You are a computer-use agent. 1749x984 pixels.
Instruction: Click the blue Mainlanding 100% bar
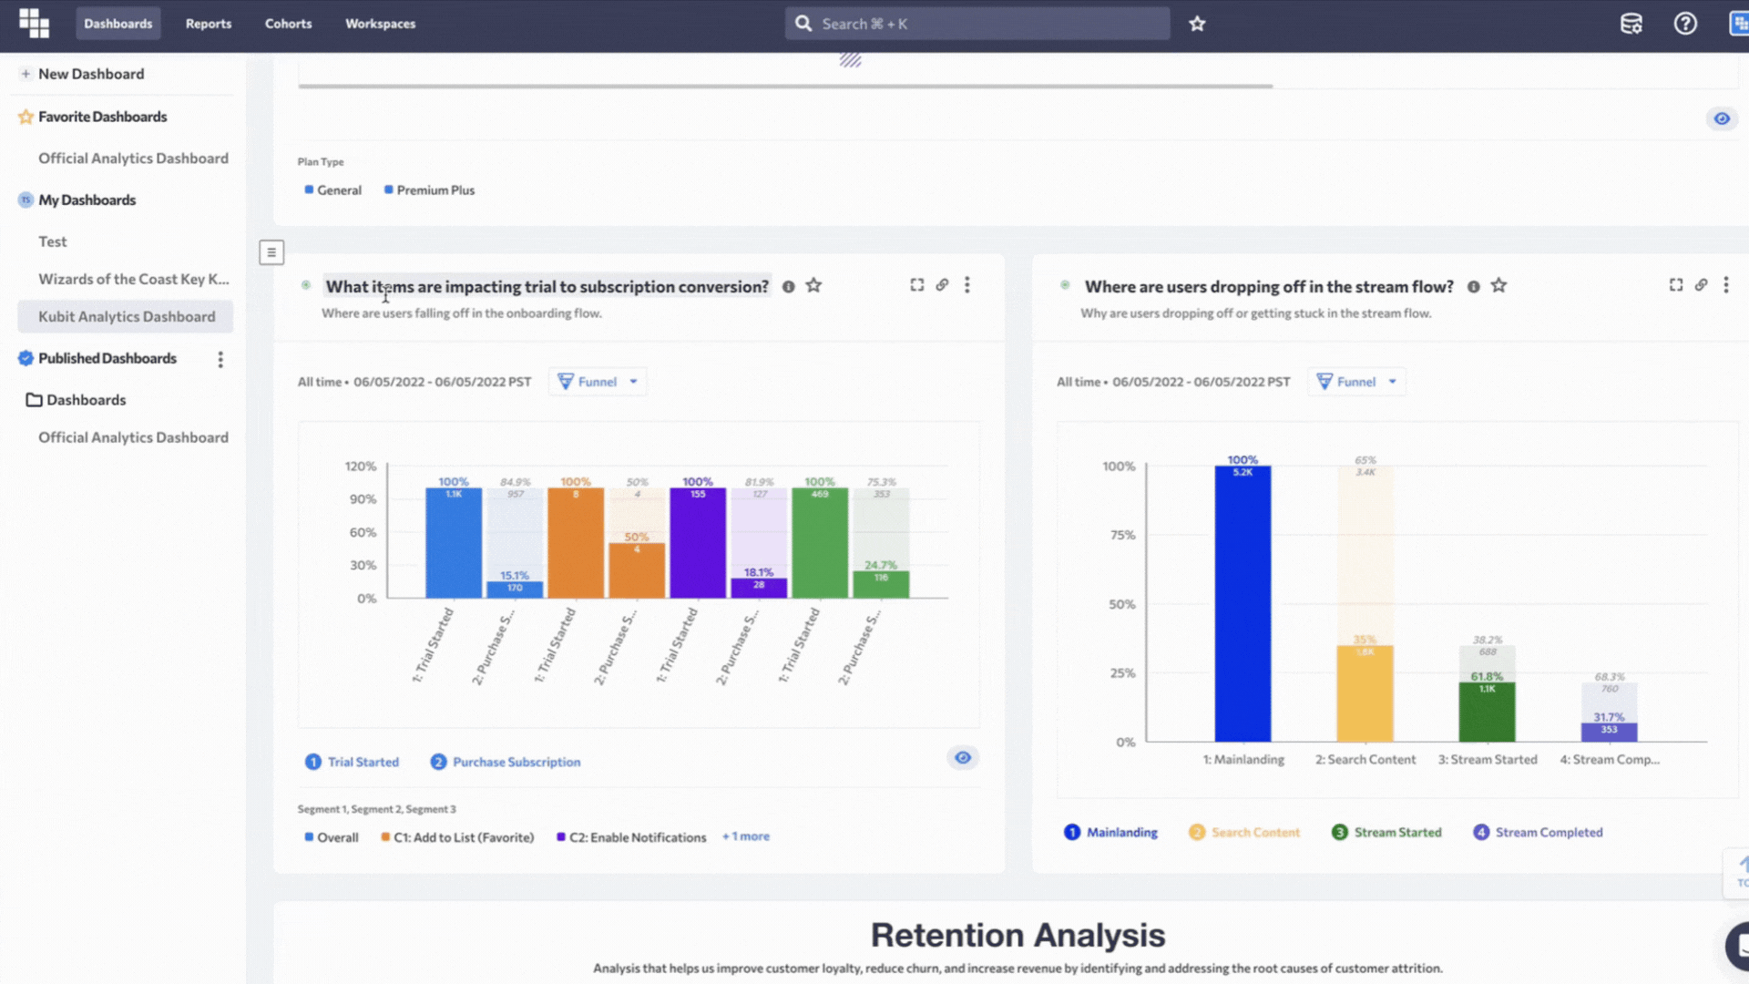coord(1243,603)
